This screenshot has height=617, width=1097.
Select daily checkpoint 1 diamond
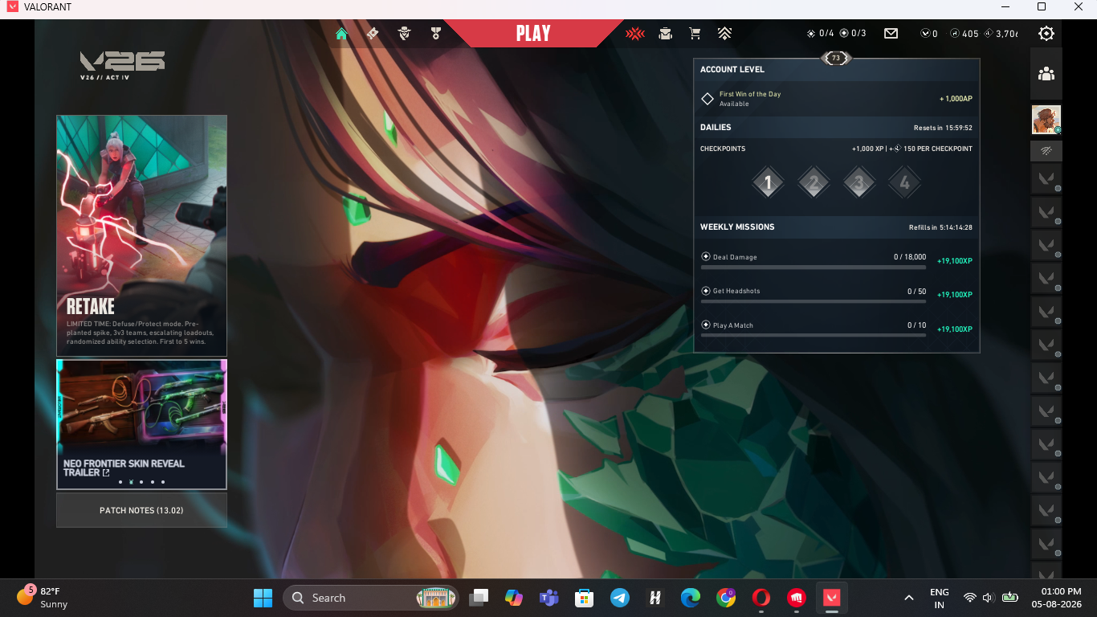768,182
